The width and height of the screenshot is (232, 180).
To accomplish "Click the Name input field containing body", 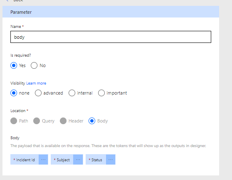I will [x=111, y=37].
